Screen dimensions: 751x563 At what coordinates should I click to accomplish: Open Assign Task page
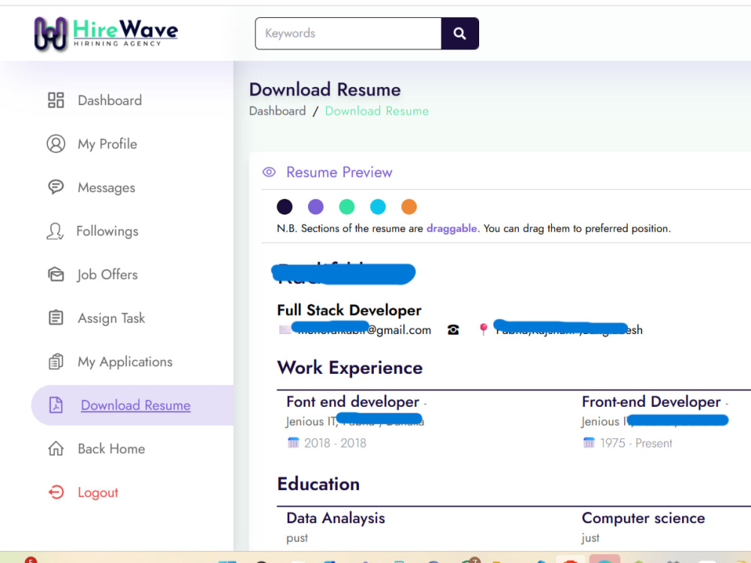pyautogui.click(x=111, y=318)
